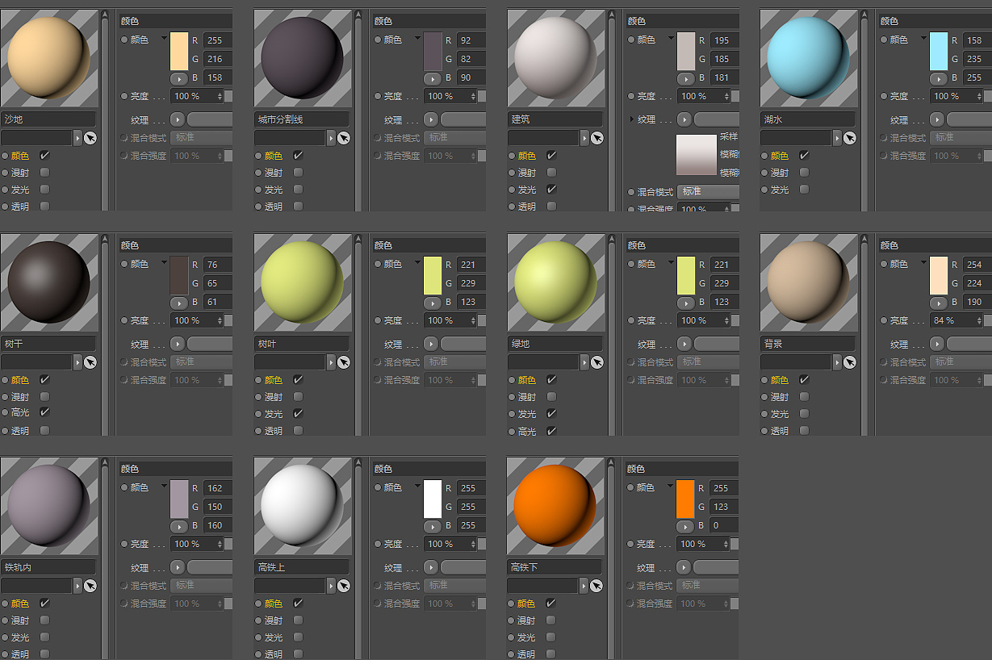This screenshot has width=992, height=660.
Task: Click the picker cursor icon under 城市分割线 name
Action: 344,138
